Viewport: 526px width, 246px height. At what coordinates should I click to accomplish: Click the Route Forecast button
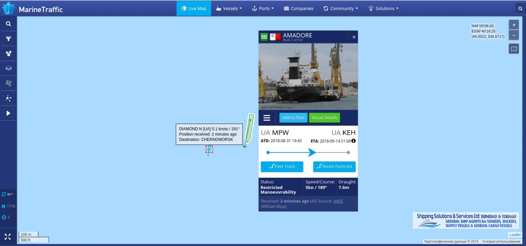click(x=334, y=166)
